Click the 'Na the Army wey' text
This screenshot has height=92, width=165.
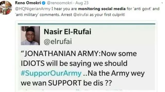[x=116, y=73]
